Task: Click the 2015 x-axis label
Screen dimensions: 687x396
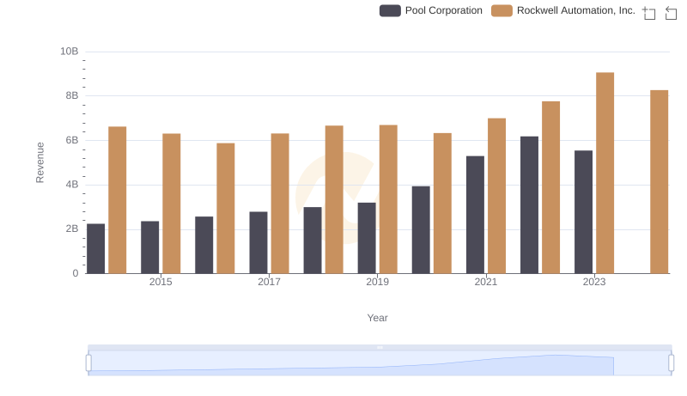Action: tap(161, 282)
